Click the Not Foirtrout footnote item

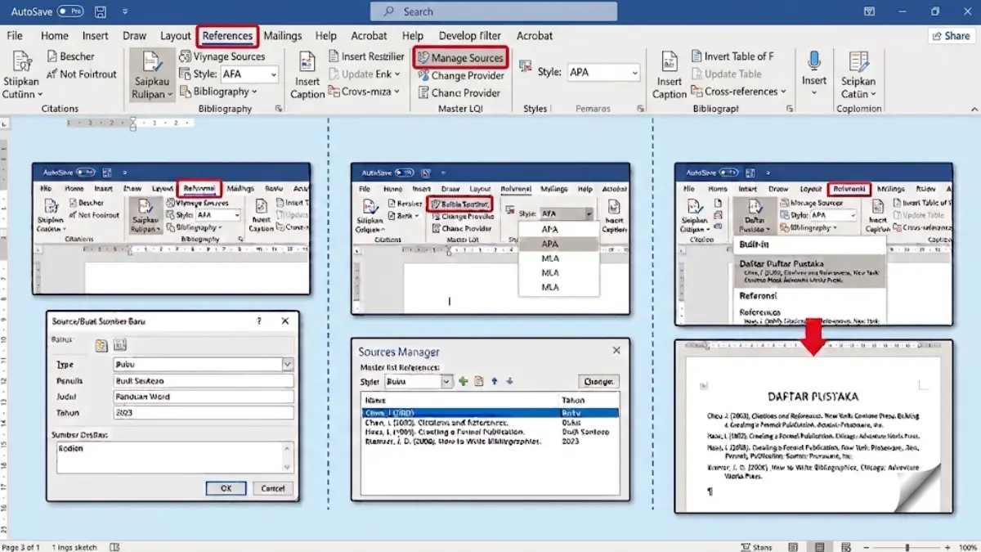[x=80, y=74]
